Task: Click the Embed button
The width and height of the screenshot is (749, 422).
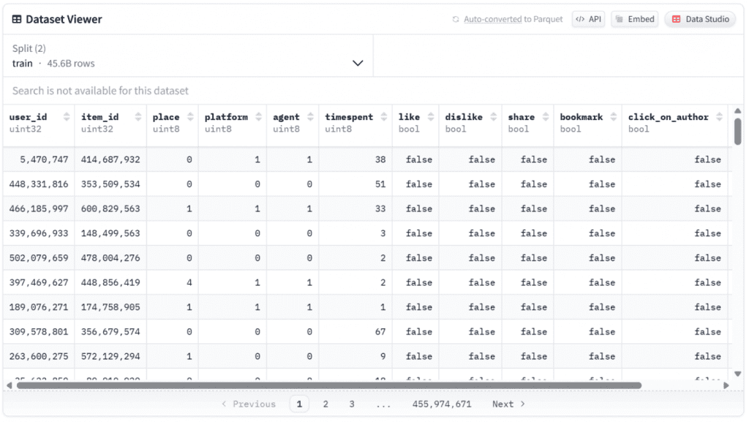Action: click(634, 20)
